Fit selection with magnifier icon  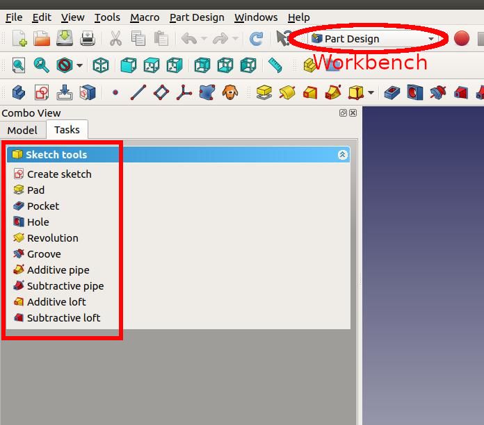tap(41, 65)
